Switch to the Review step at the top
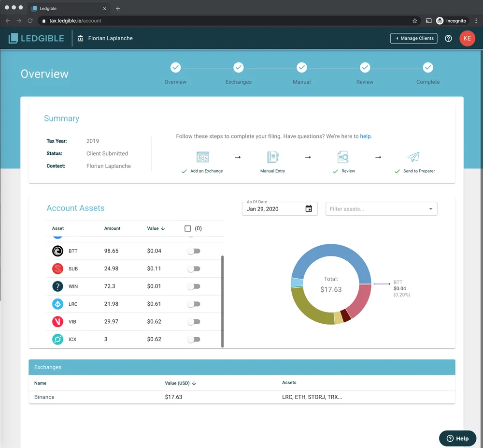 coord(365,68)
